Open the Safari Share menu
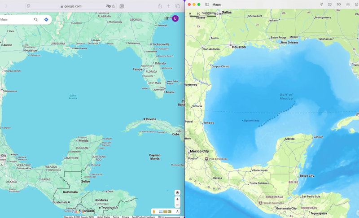The height and width of the screenshot is (218, 359). [x=160, y=6]
